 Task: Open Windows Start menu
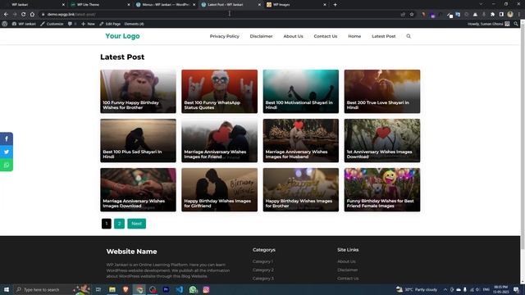(x=7, y=289)
